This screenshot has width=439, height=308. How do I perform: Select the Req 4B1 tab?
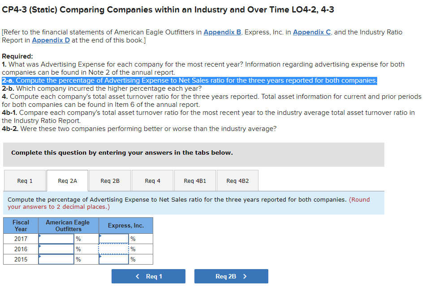[x=195, y=180]
